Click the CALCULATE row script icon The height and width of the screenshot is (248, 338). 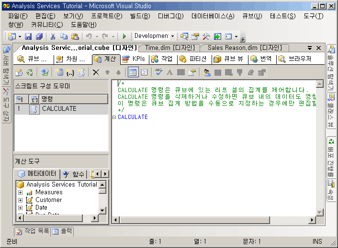click(x=34, y=109)
